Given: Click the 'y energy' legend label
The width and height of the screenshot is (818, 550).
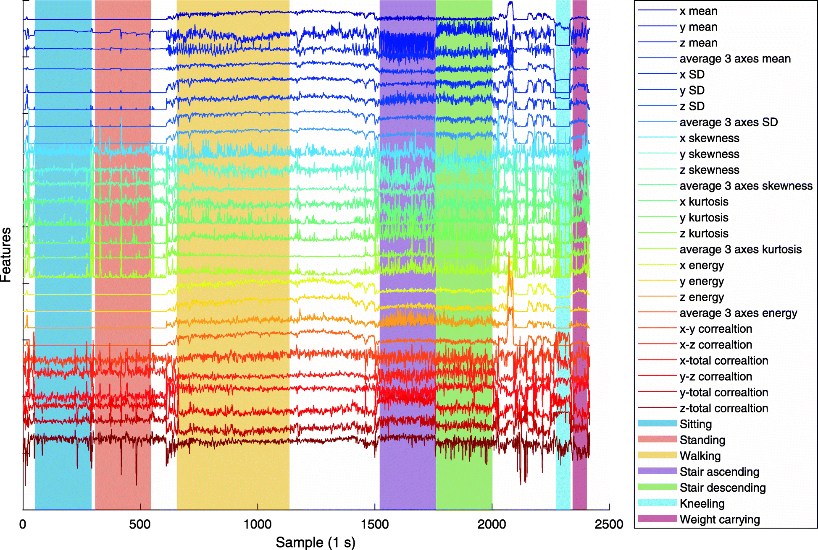Looking at the screenshot, I should [702, 281].
